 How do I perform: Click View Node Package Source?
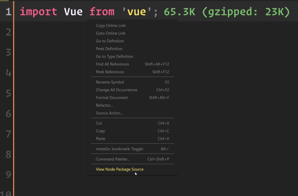click(120, 169)
